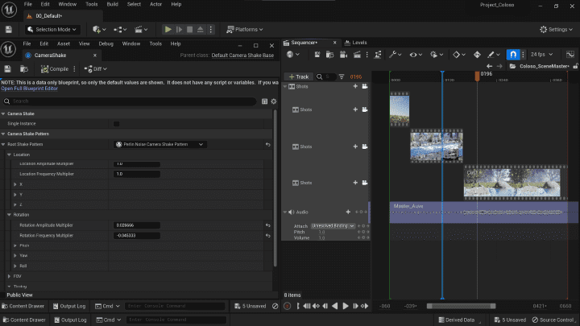580x326 pixels.
Task: Start Play in Editor with the green arrow
Action: (168, 29)
